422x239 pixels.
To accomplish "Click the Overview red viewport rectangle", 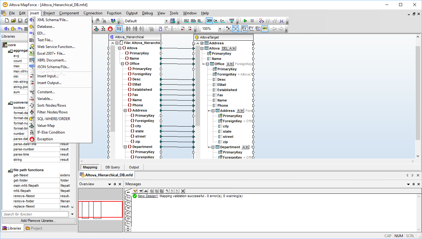I will tap(100, 209).
